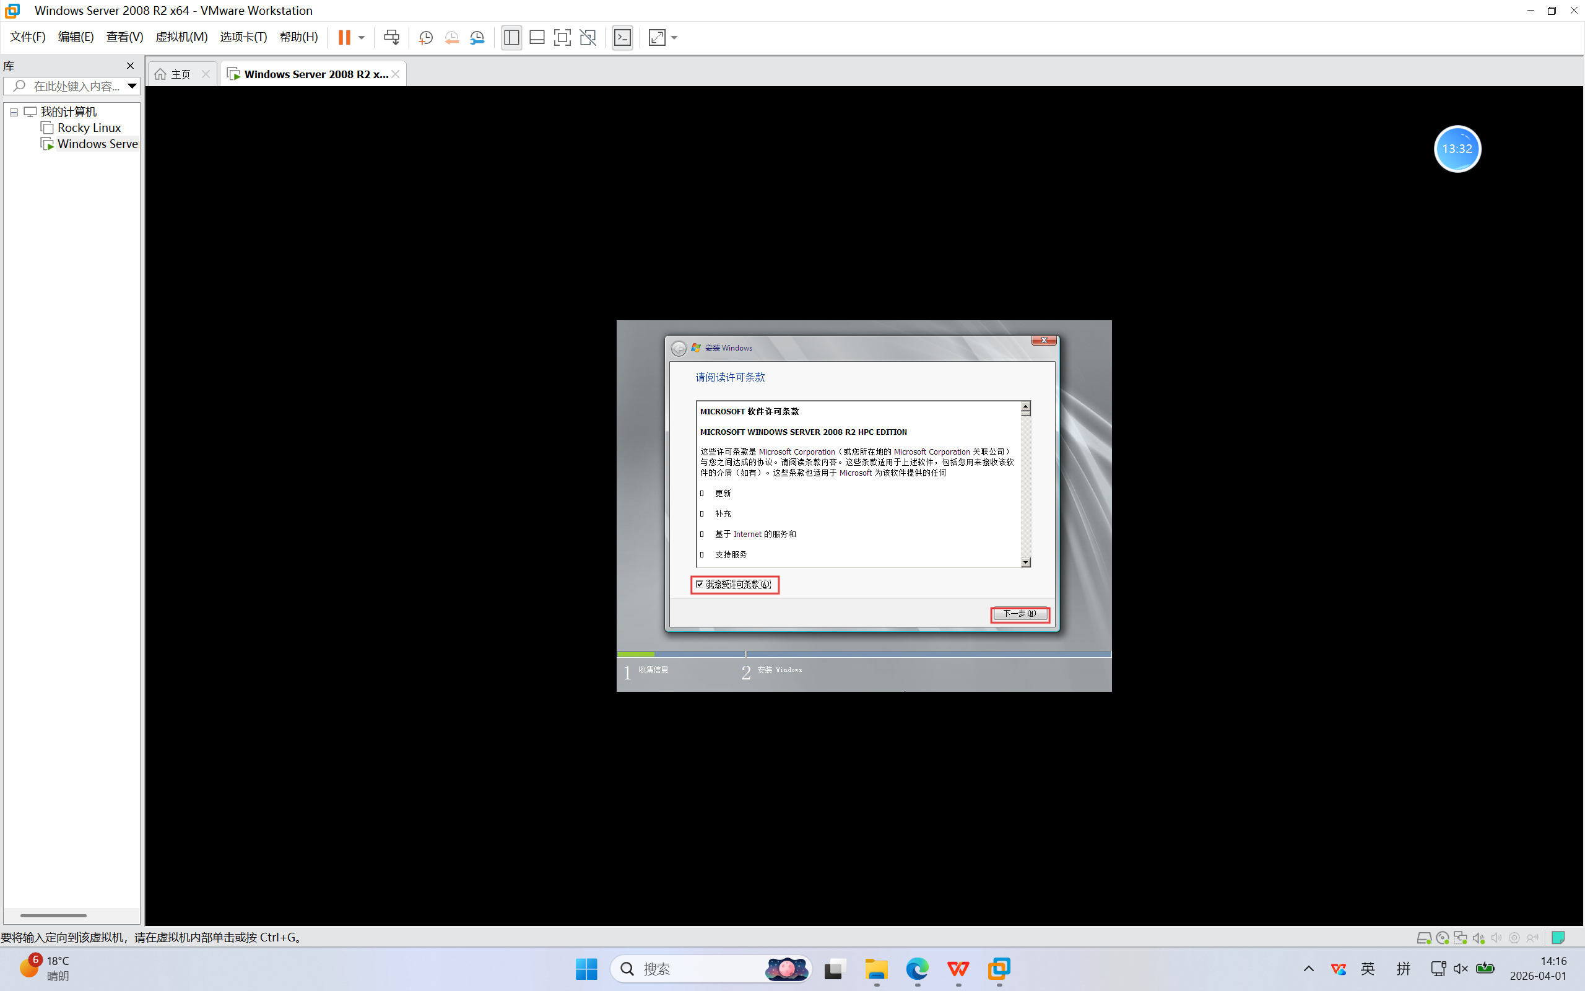Collapse the 我的计算机 tree node
1585x991 pixels.
14,112
